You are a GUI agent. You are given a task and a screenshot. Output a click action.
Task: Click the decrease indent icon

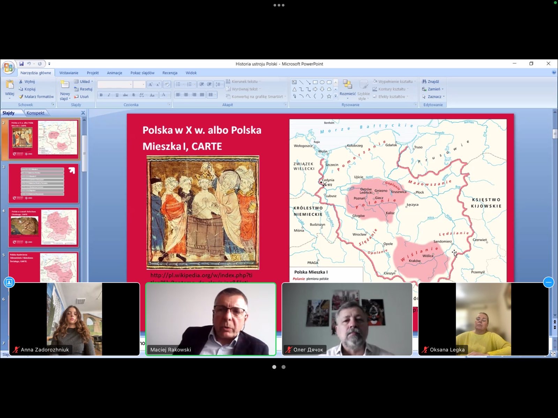click(x=201, y=84)
